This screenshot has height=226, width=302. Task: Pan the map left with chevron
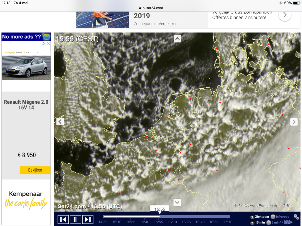pyautogui.click(x=60, y=122)
